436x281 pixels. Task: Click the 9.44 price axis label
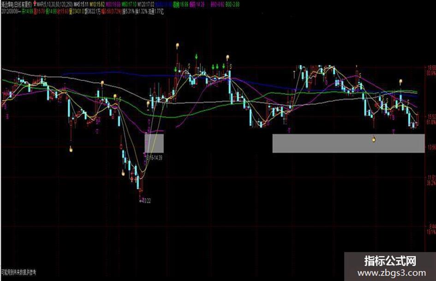[x=432, y=227]
